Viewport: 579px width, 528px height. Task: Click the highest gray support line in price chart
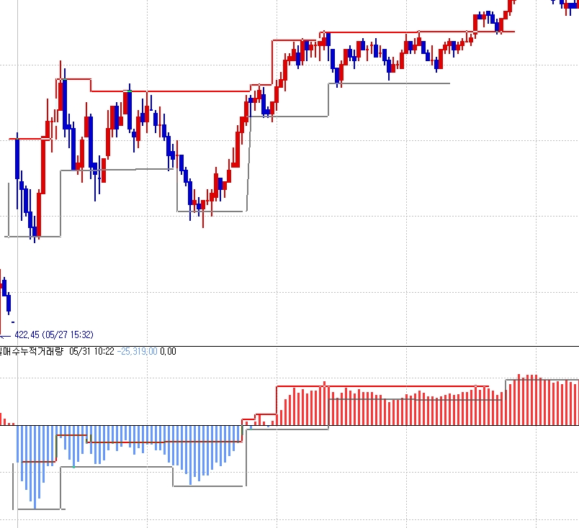pyautogui.click(x=389, y=83)
